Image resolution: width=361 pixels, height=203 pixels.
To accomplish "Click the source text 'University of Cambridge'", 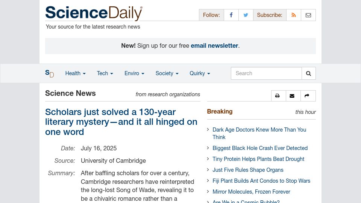I will click(113, 161).
